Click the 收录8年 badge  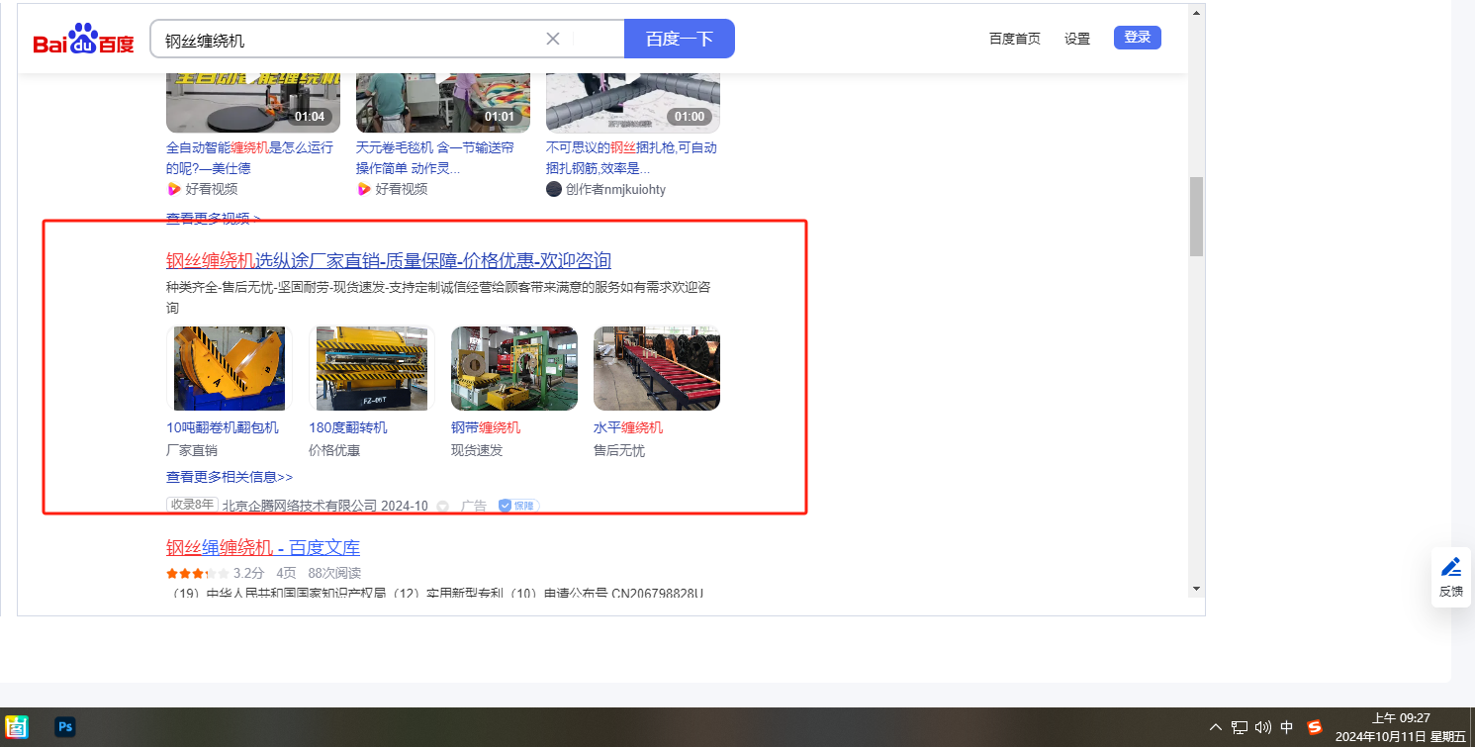pyautogui.click(x=192, y=505)
